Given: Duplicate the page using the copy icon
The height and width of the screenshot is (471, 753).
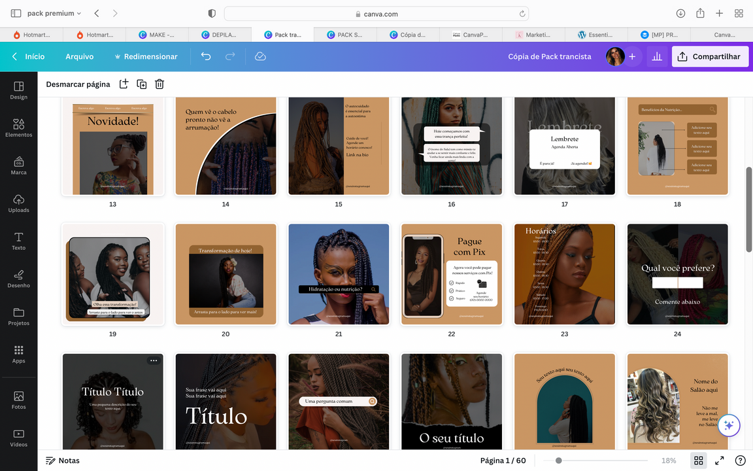Looking at the screenshot, I should coord(141,84).
